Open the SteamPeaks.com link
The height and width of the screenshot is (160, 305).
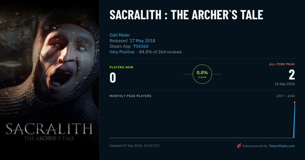click(x=282, y=146)
